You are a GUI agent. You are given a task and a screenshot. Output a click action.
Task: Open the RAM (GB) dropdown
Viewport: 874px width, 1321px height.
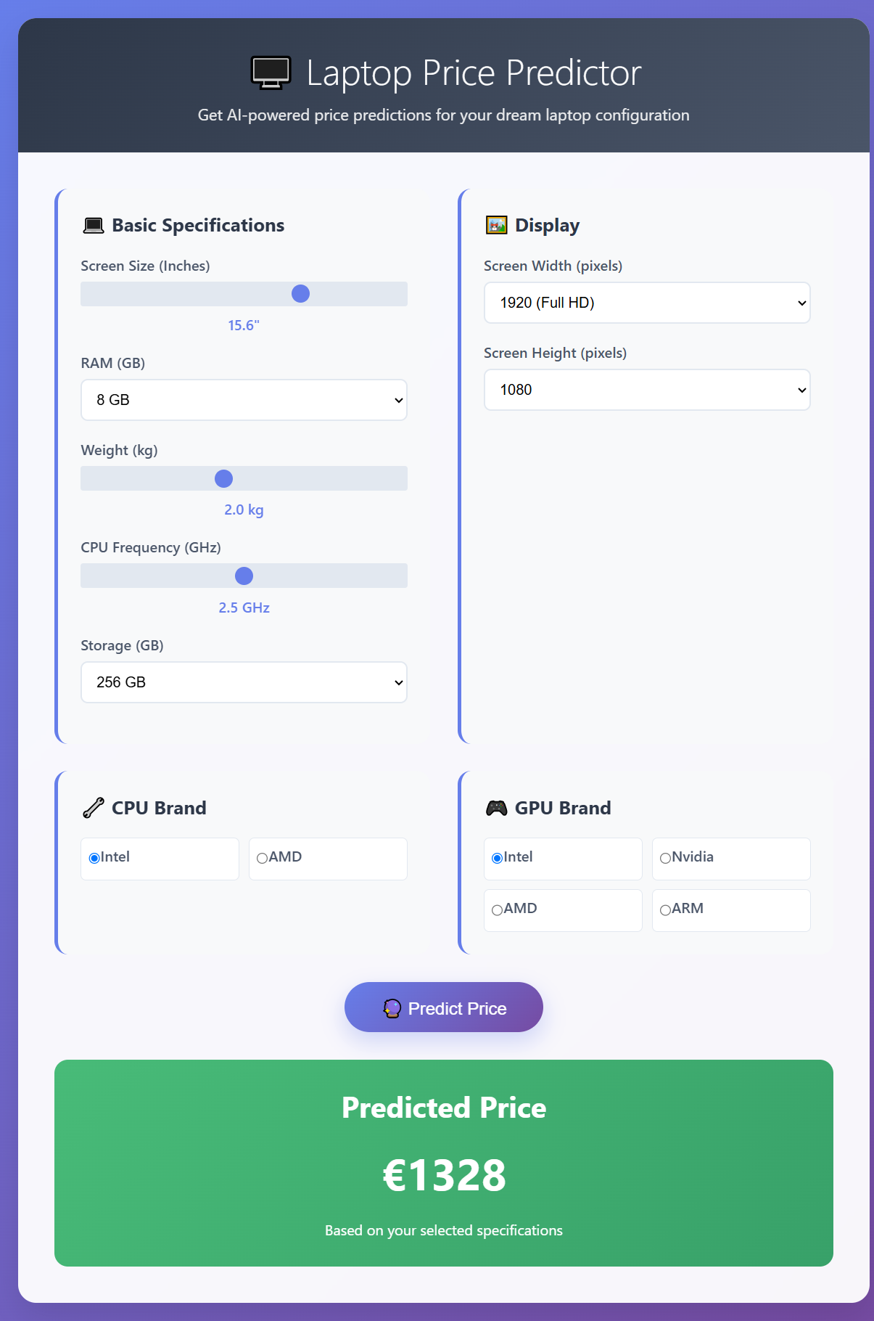244,400
